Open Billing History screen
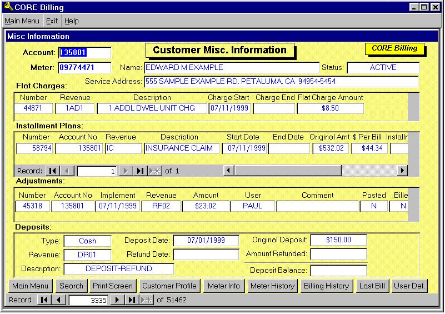 pos(326,286)
